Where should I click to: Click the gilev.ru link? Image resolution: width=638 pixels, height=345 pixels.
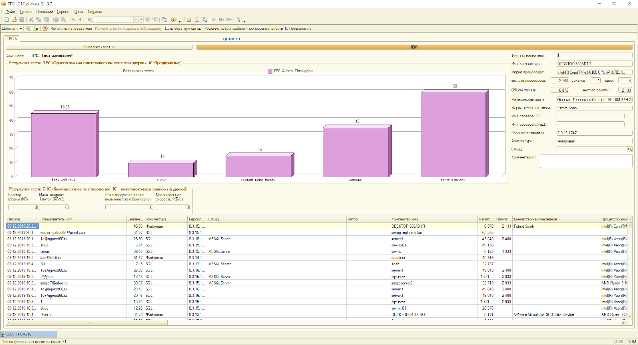[231, 39]
